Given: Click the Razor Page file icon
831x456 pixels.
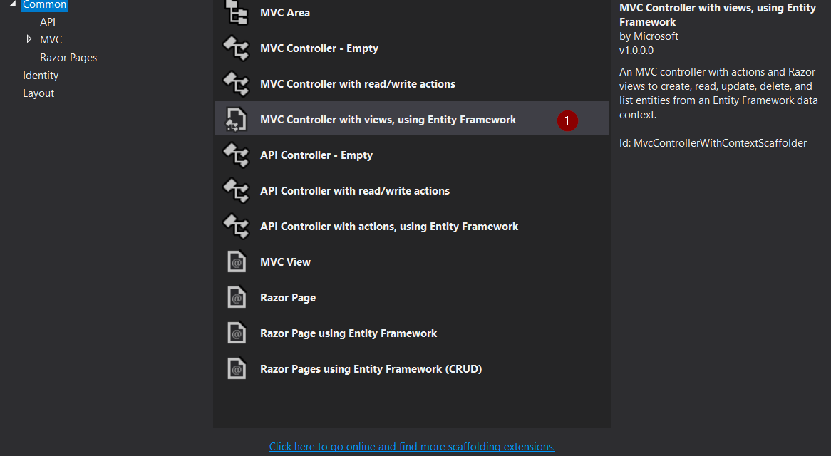Looking at the screenshot, I should pos(236,298).
